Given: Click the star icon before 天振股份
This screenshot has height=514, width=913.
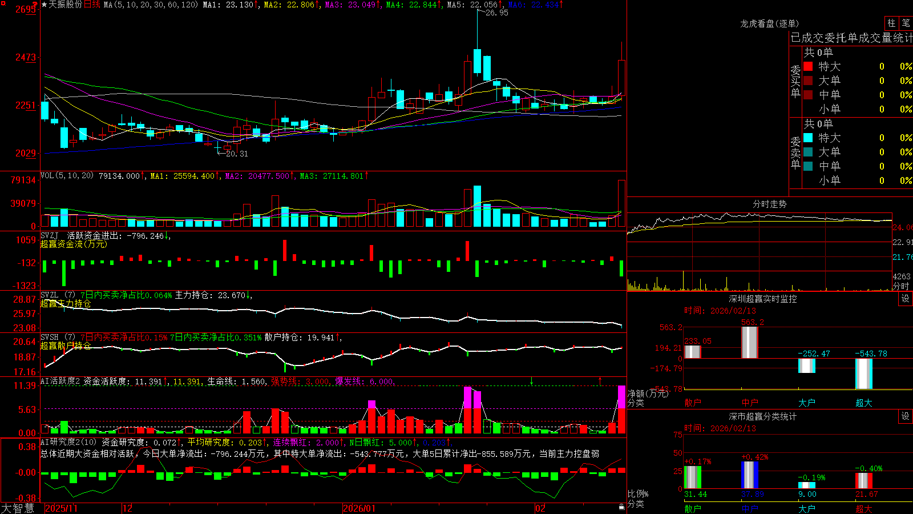Looking at the screenshot, I should (45, 5).
